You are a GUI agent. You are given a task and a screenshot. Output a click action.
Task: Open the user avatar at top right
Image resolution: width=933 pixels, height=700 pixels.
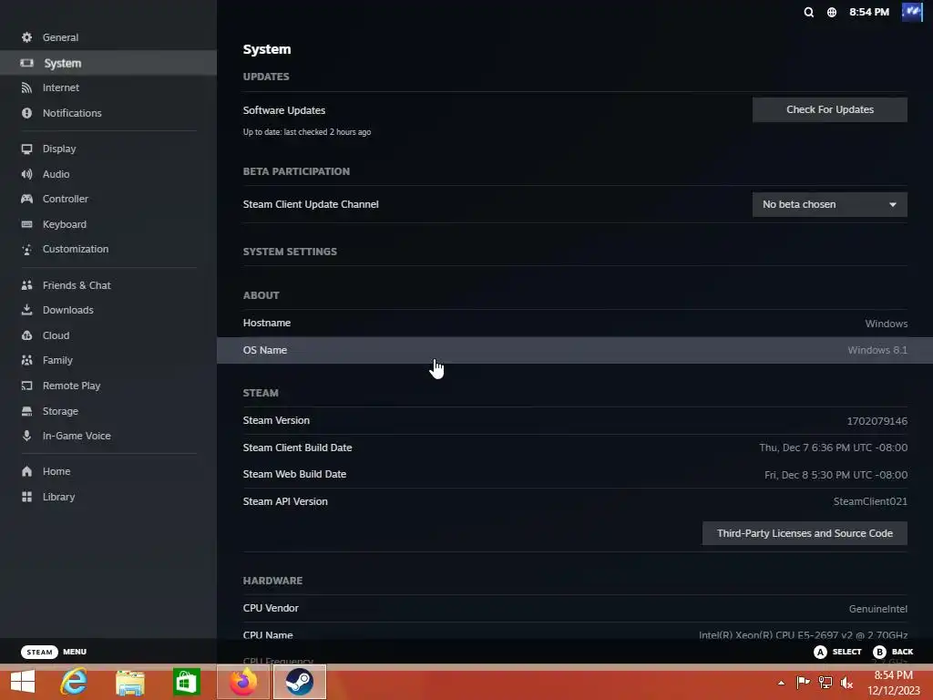click(x=912, y=12)
